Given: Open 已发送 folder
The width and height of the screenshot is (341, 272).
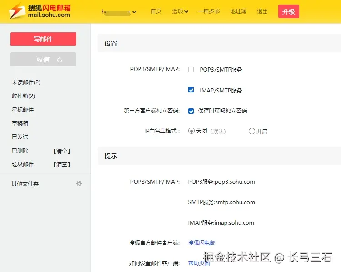Looking at the screenshot, I should [x=20, y=137].
